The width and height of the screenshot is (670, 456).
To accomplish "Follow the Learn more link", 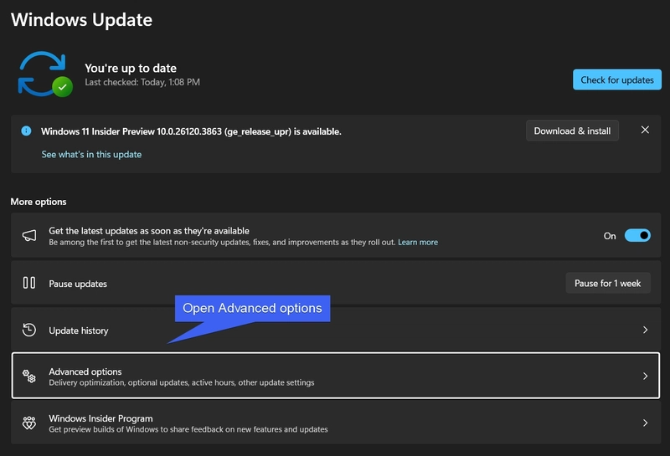I will tap(418, 242).
